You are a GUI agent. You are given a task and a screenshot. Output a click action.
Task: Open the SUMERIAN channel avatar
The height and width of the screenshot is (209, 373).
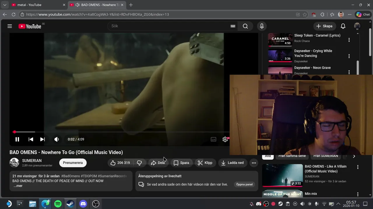pyautogui.click(x=14, y=163)
